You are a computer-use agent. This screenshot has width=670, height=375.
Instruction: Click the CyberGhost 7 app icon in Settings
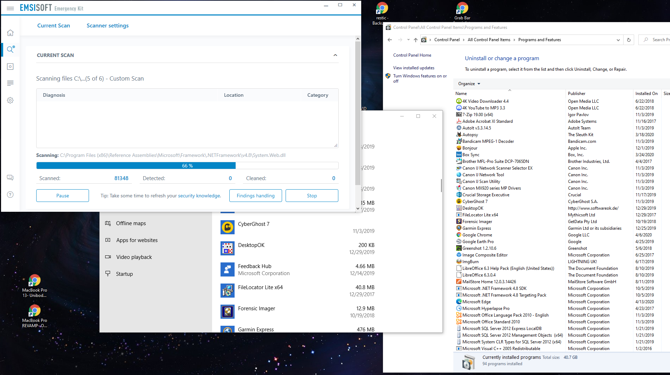228,227
